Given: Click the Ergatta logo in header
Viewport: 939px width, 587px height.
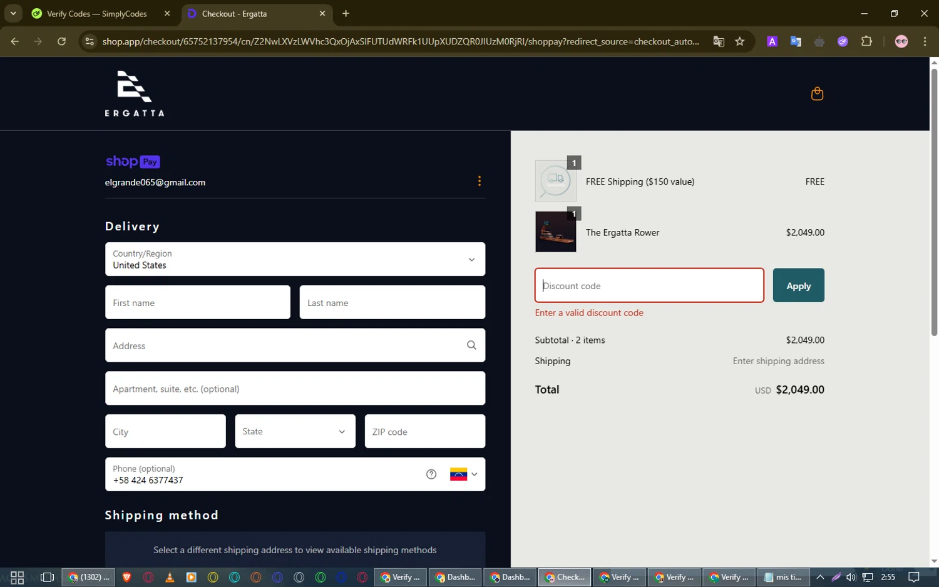Looking at the screenshot, I should pos(134,93).
